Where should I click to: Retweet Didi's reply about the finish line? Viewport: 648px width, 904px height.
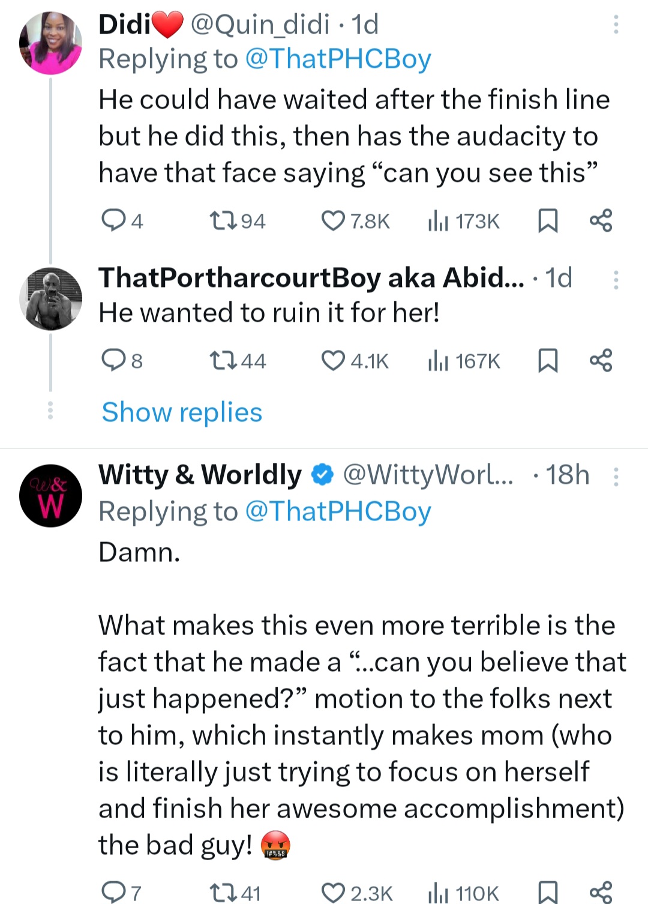[223, 221]
